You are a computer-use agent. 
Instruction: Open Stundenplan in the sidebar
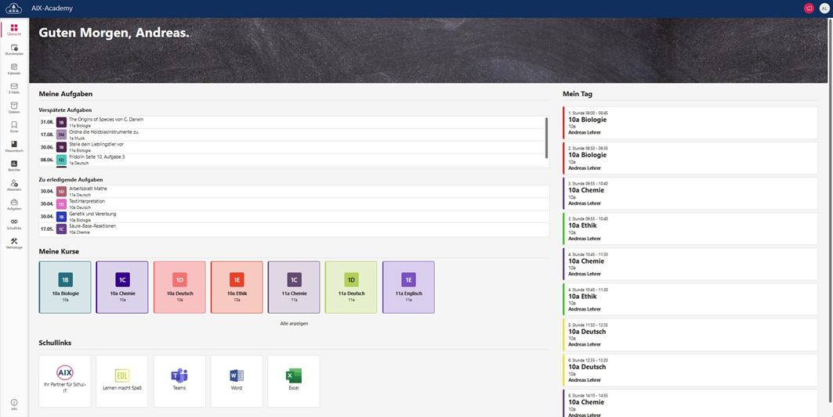pos(14,49)
